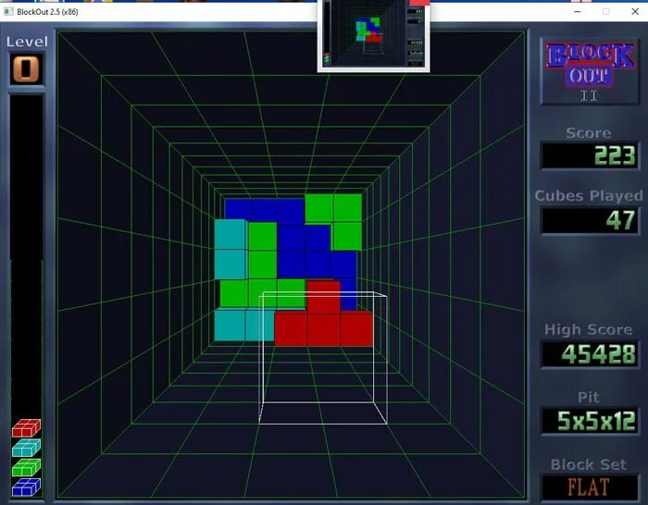Click the preview thumbnail overlapping the title bar
Screen dimensions: 648x505
click(x=374, y=35)
